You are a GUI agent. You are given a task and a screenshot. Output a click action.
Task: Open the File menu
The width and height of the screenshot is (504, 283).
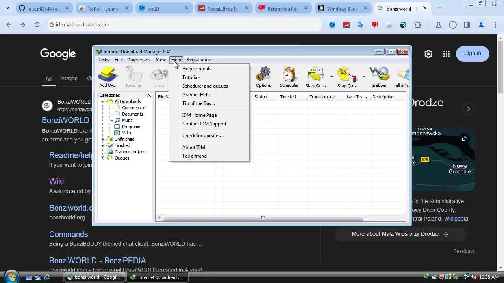[118, 60]
